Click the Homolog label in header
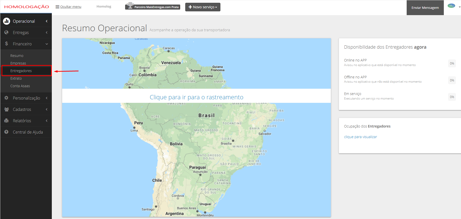 coord(104,7)
